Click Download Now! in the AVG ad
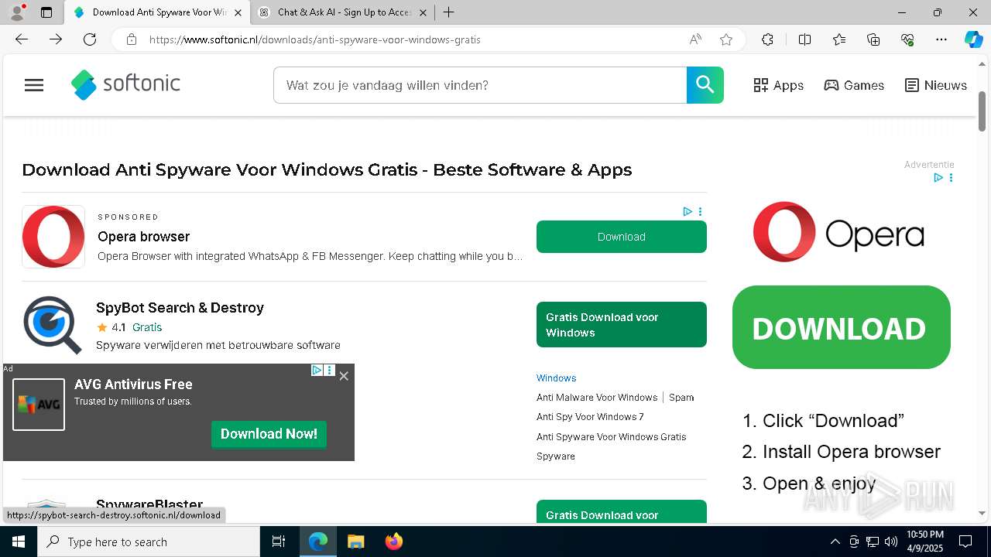This screenshot has width=991, height=557. (x=269, y=434)
